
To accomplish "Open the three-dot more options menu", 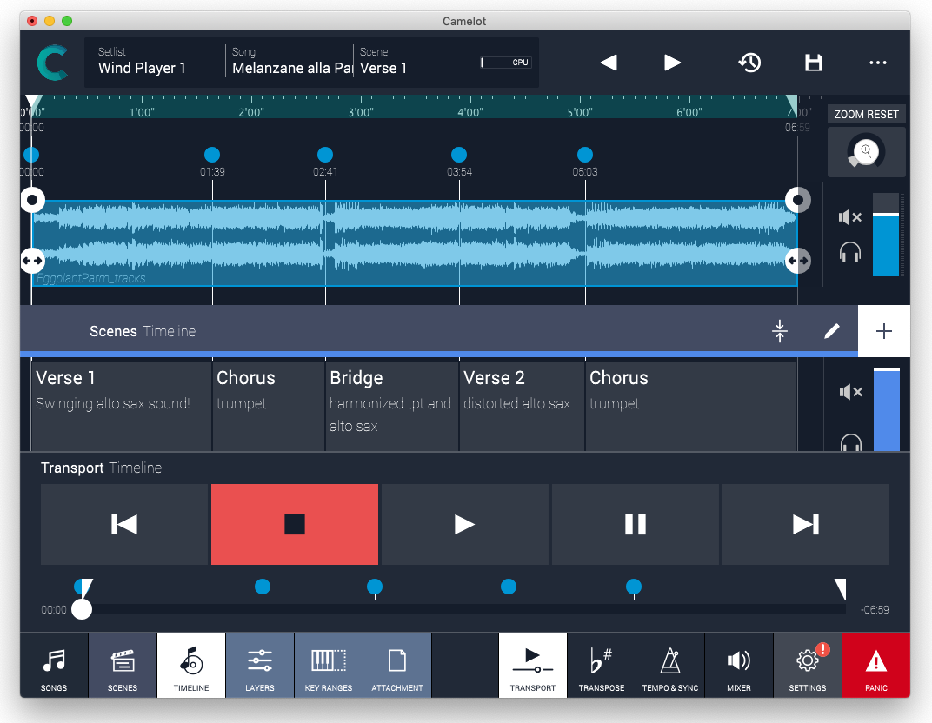I will click(x=878, y=63).
